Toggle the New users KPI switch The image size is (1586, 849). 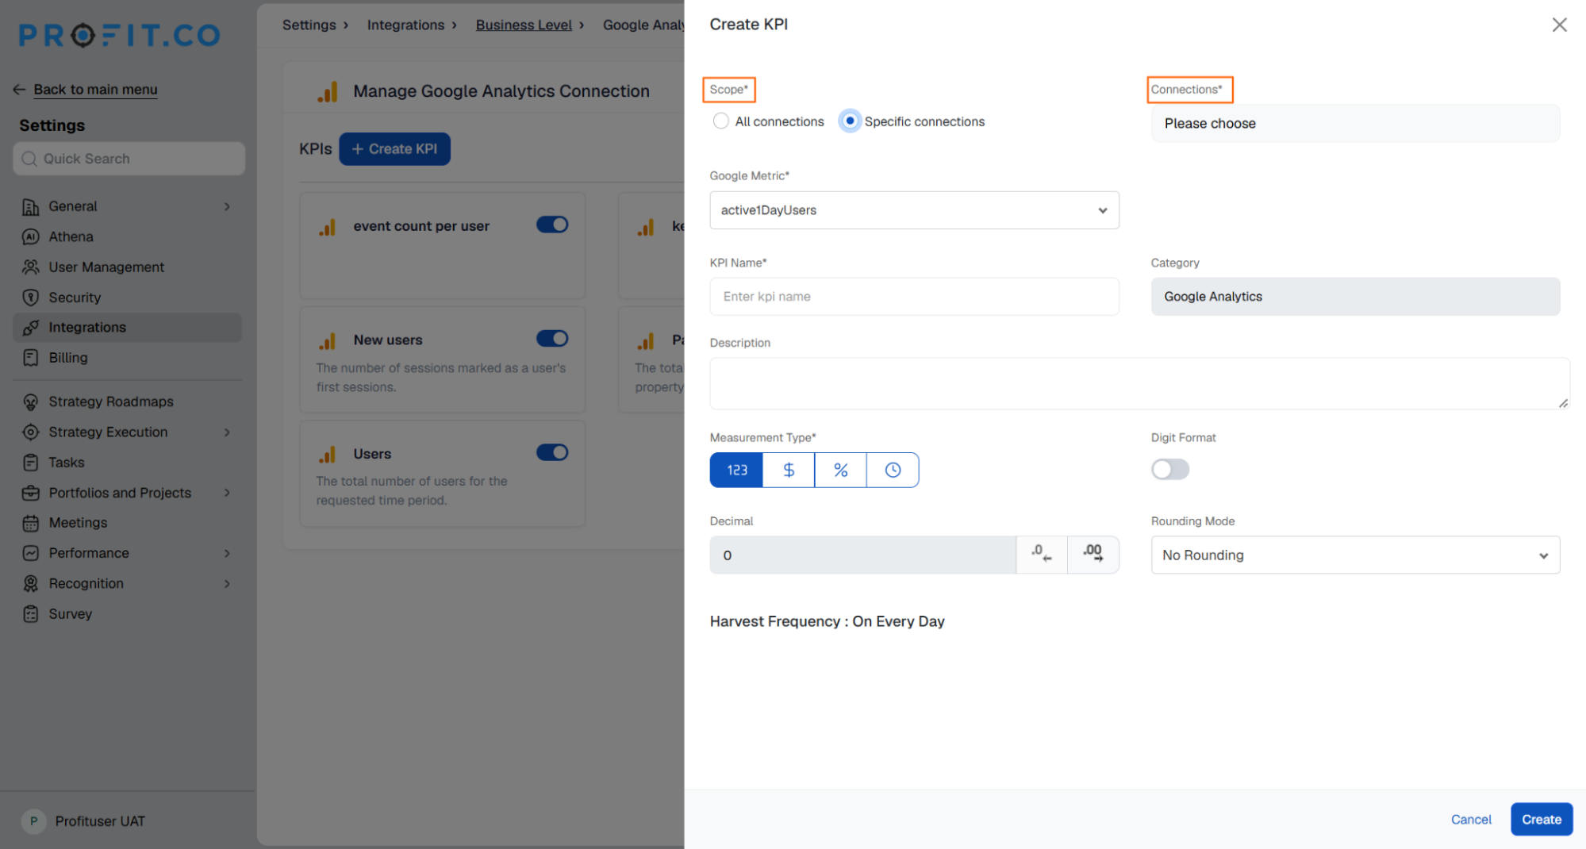tap(552, 339)
